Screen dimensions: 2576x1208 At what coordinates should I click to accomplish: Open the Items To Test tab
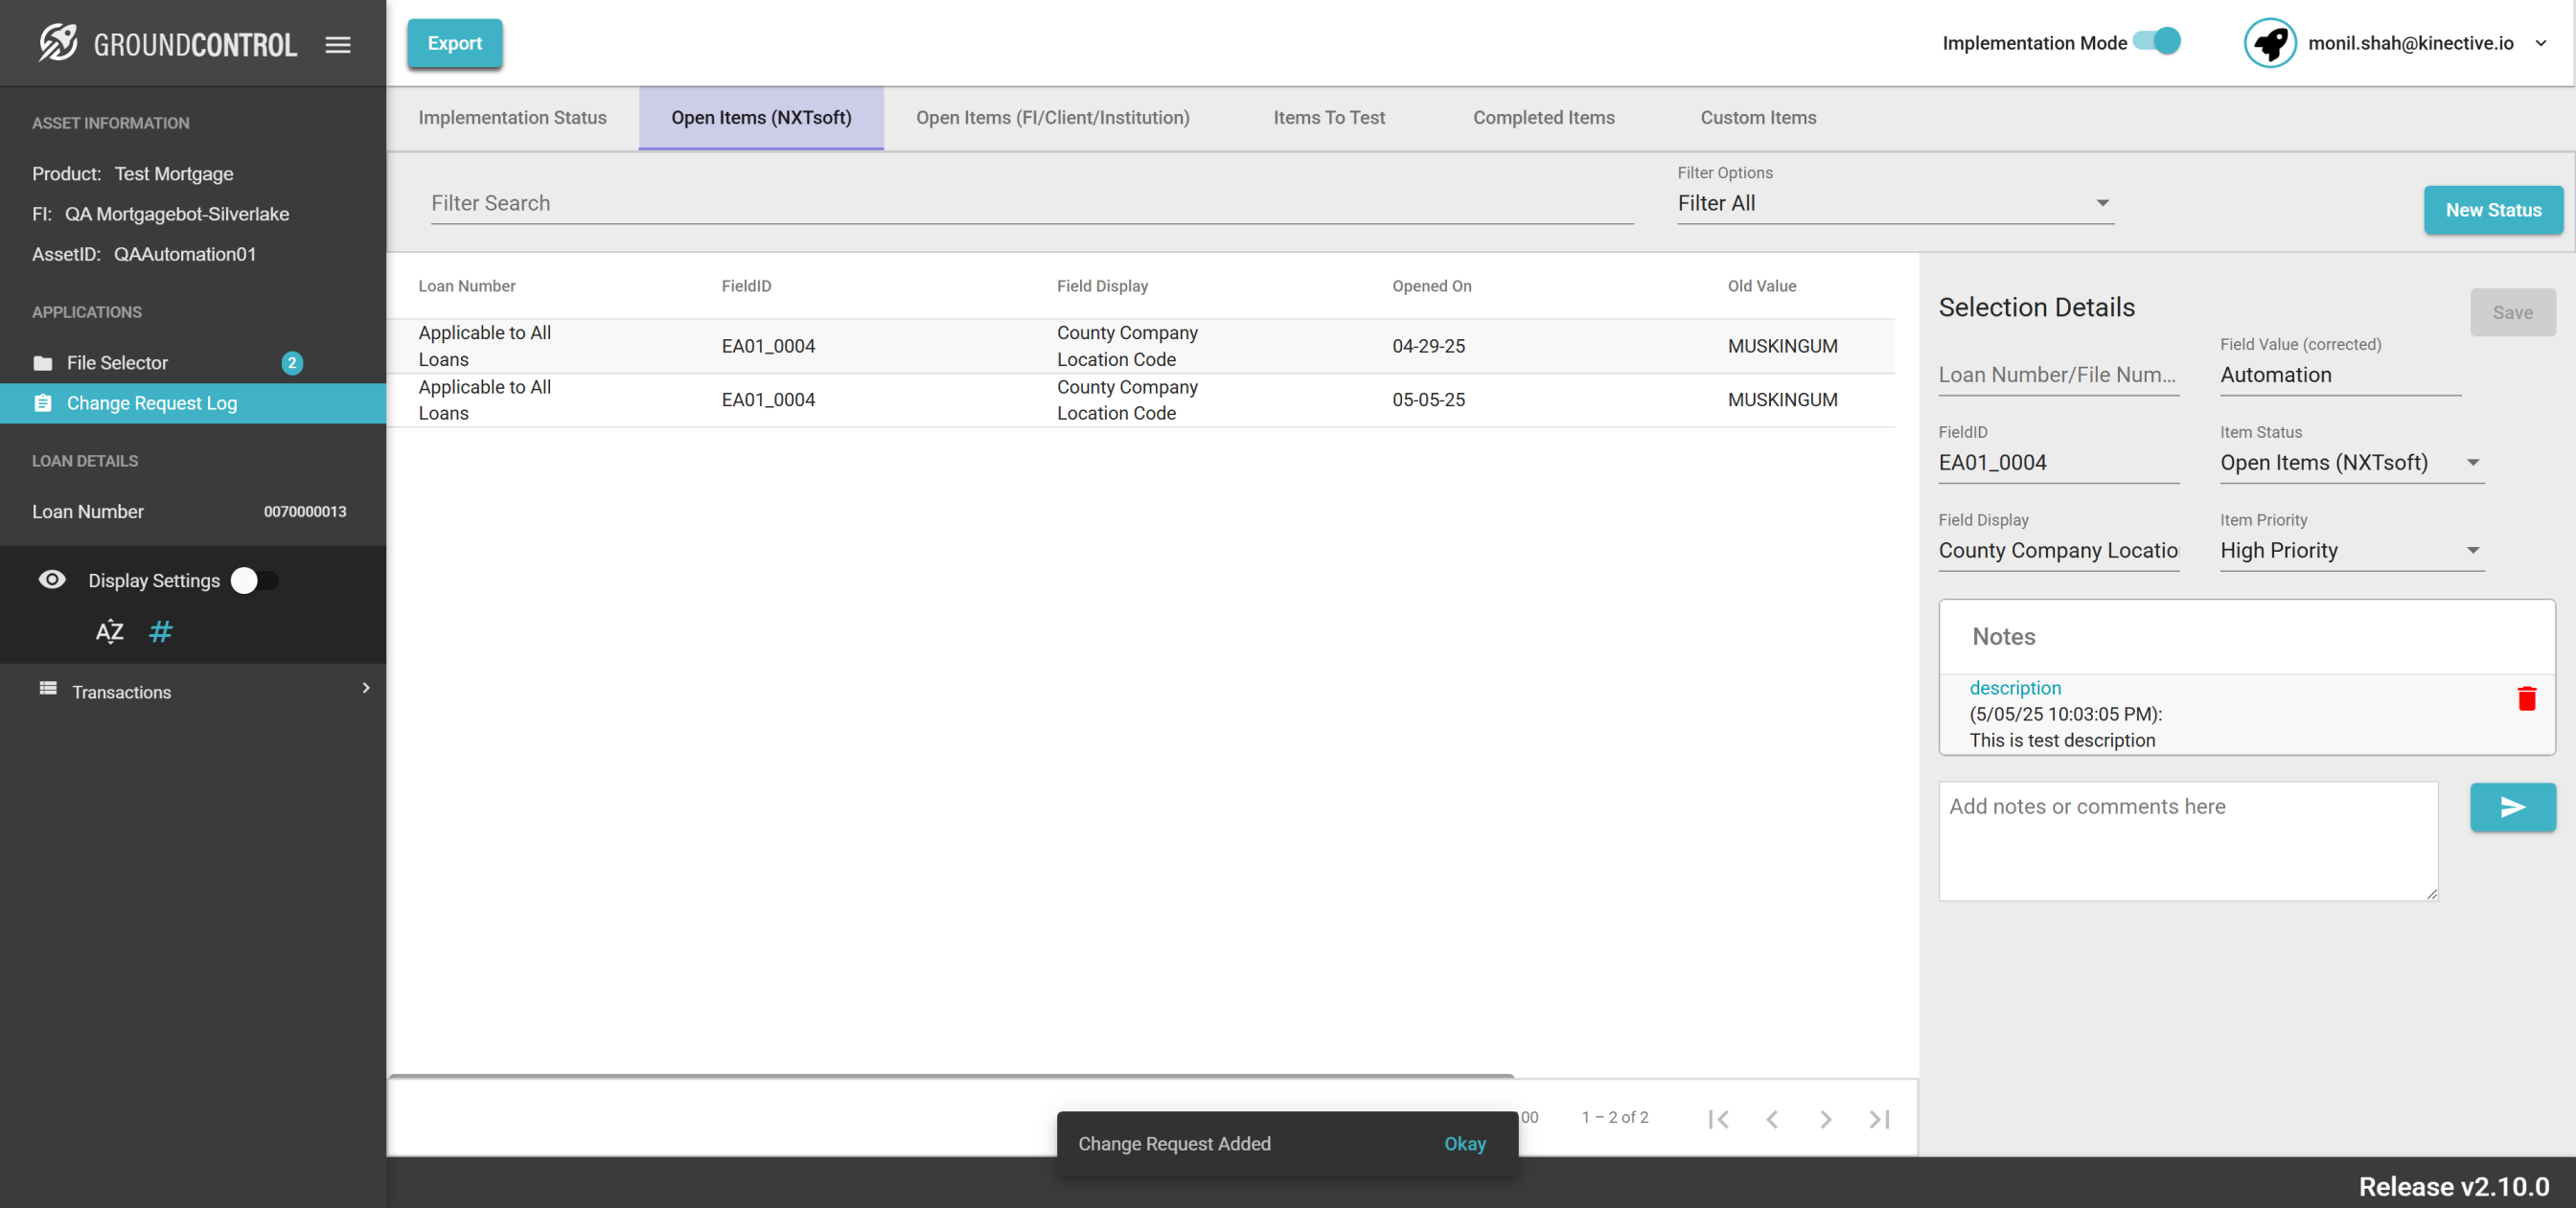pyautogui.click(x=1328, y=117)
